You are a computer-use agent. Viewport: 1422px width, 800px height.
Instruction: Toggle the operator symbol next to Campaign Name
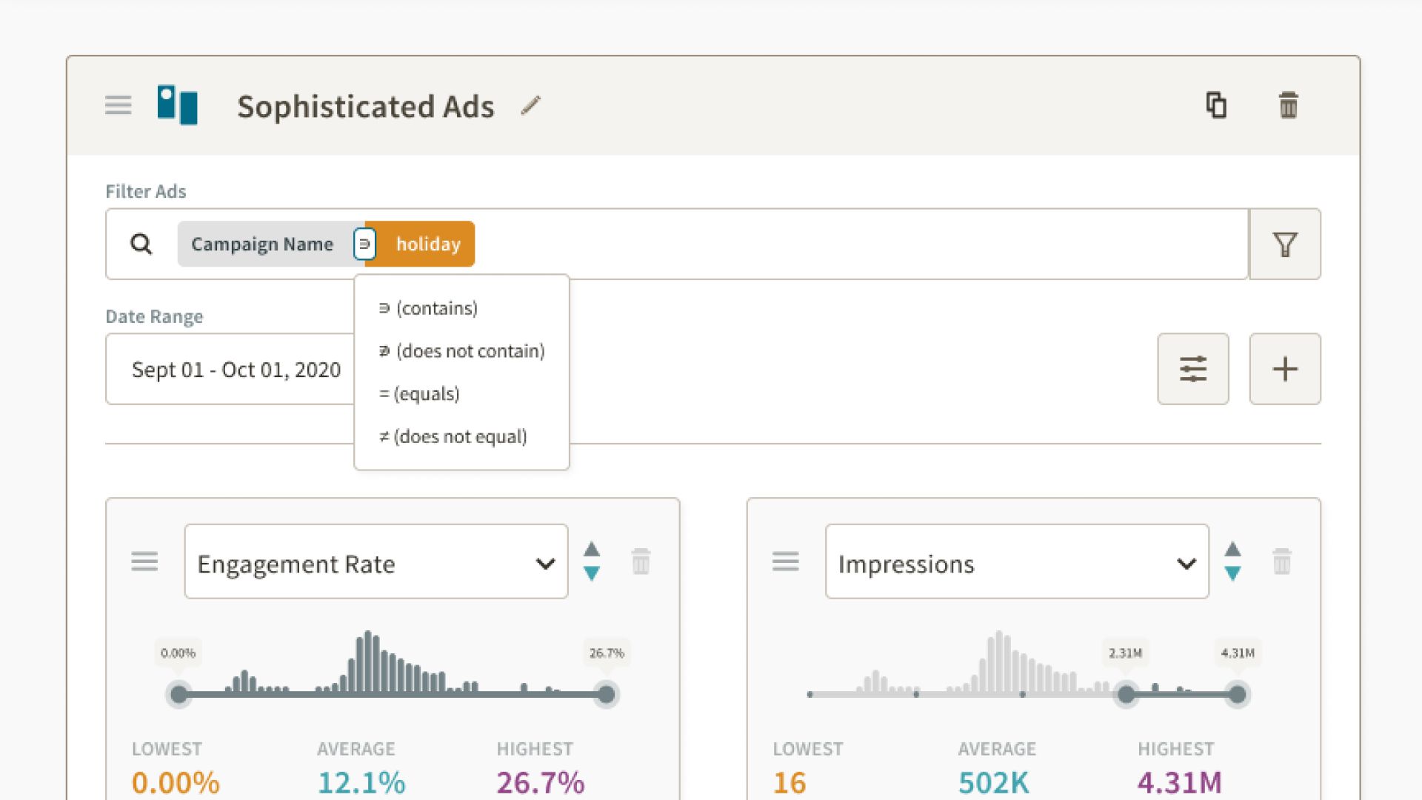tap(364, 244)
